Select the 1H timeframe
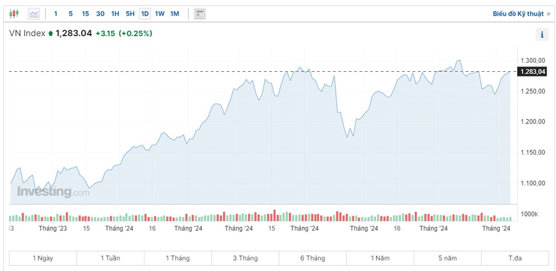 coord(115,13)
